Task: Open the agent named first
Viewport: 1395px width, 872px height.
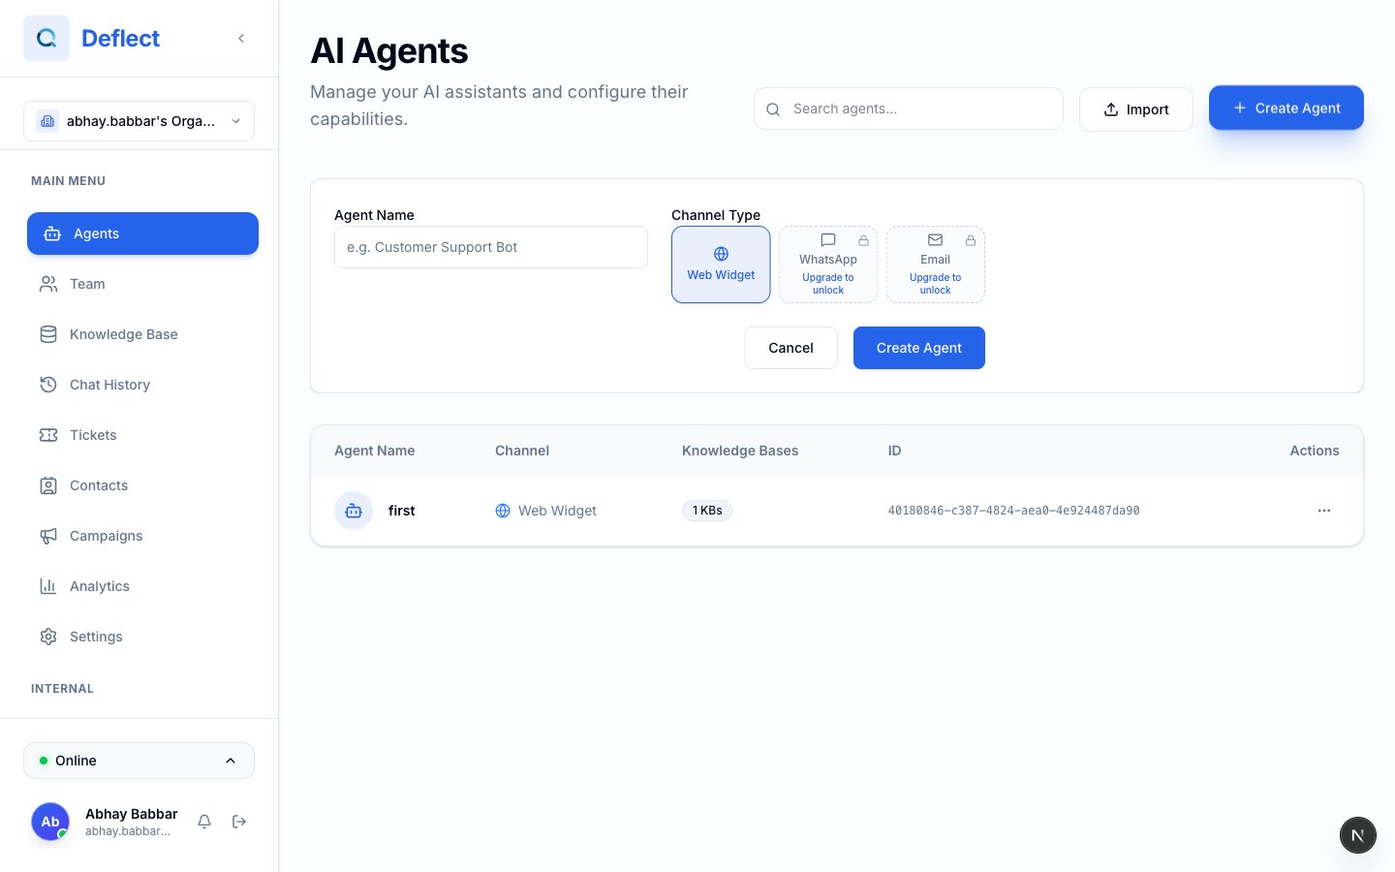Action: 401,511
